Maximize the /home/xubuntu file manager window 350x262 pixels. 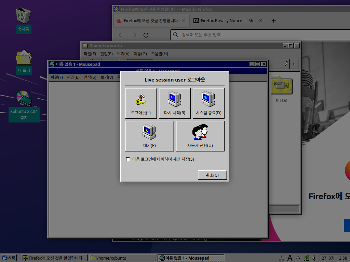pyautogui.click(x=291, y=46)
